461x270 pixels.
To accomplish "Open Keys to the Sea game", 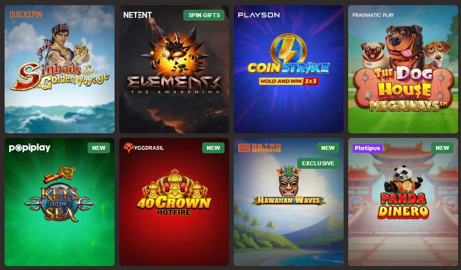I will 60,202.
